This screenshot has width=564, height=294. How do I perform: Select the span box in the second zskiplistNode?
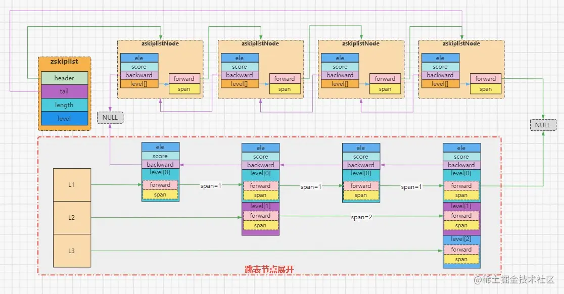coord(285,88)
